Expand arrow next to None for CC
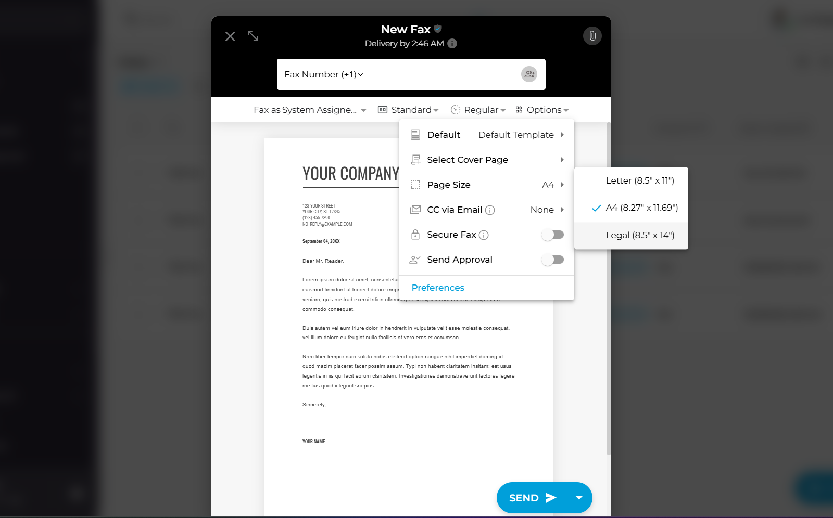Screen dimensions: 833x518 [x=562, y=210]
